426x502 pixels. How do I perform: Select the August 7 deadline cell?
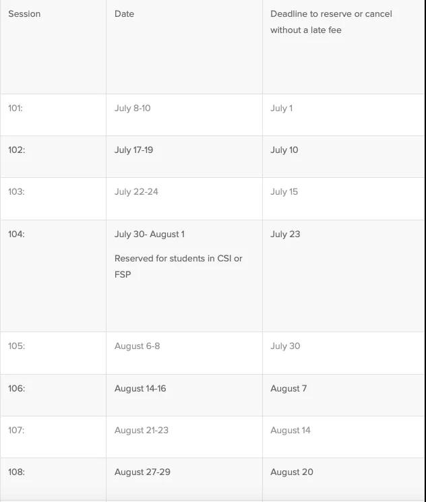coord(288,389)
